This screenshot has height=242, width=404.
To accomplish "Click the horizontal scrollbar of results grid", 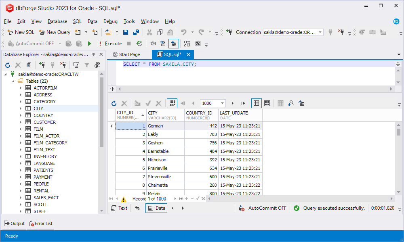I will point(301,198).
